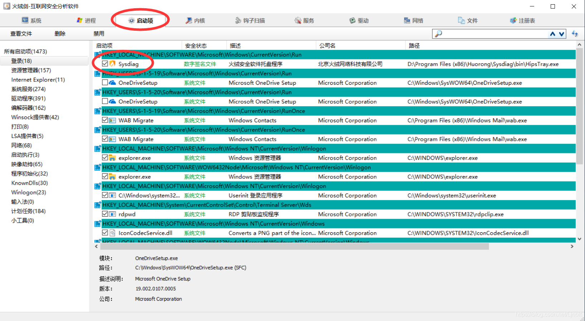Viewport: 585px width, 321px height.
Task: Toggle the IconCodecService.dll checkbox
Action: [105, 233]
